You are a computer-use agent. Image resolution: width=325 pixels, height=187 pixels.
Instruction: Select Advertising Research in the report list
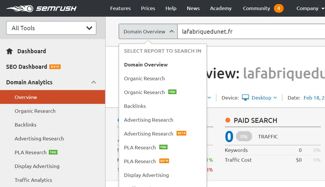[148, 120]
